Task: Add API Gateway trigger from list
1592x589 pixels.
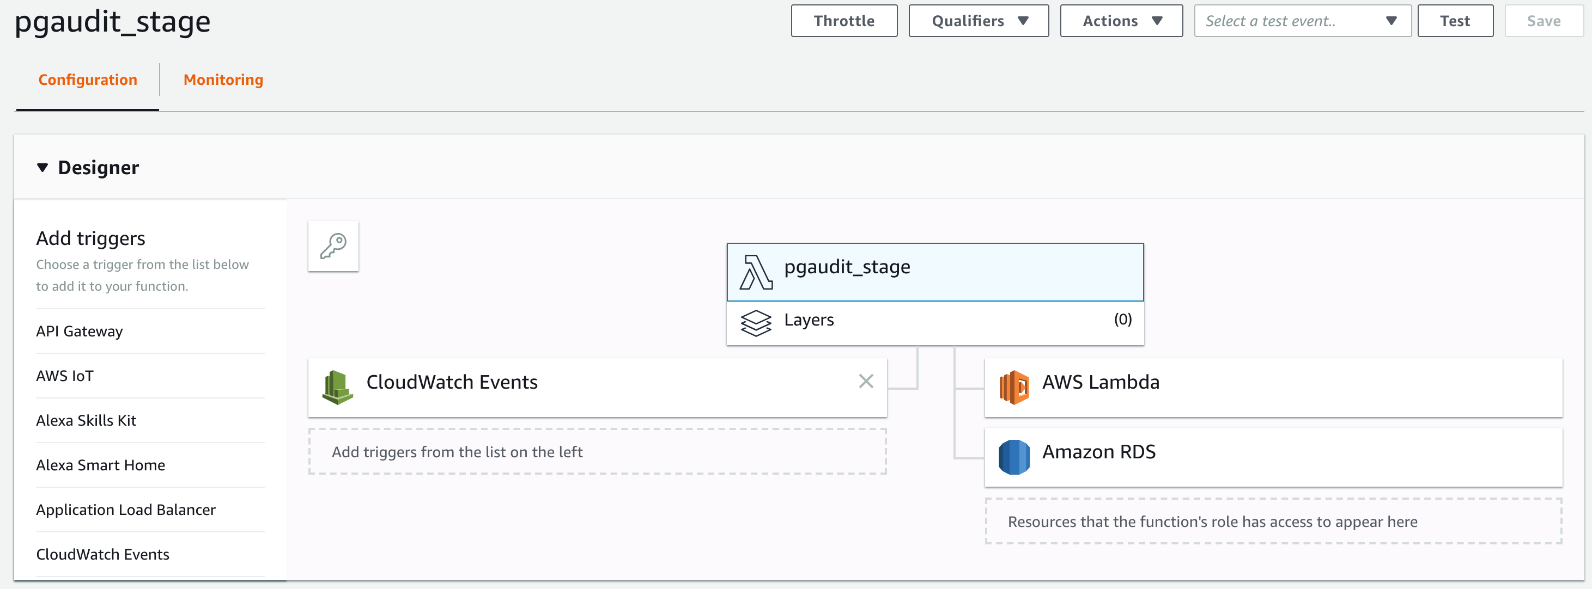Action: point(80,332)
